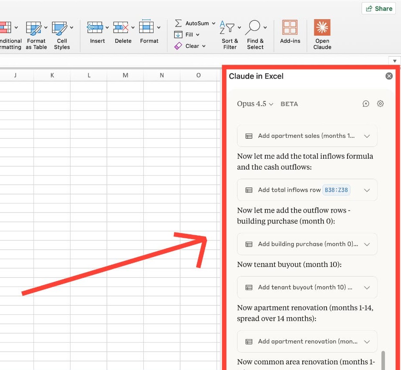Expand the Format dropdown arrow
401x370 pixels.
pos(159,27)
